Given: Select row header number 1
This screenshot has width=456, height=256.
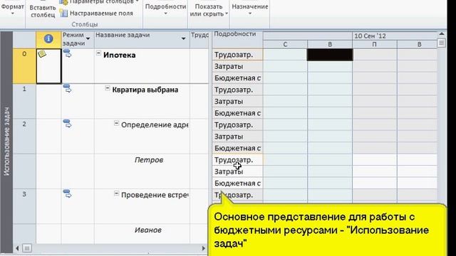Looking at the screenshot, I should point(24,101).
